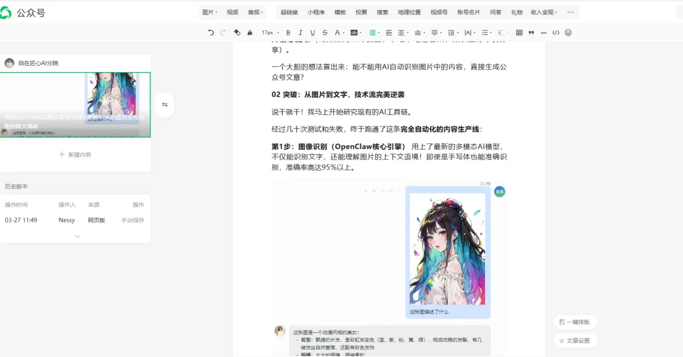Toggle strikethrough formatting
The width and height of the screenshot is (683, 357).
[x=324, y=33]
